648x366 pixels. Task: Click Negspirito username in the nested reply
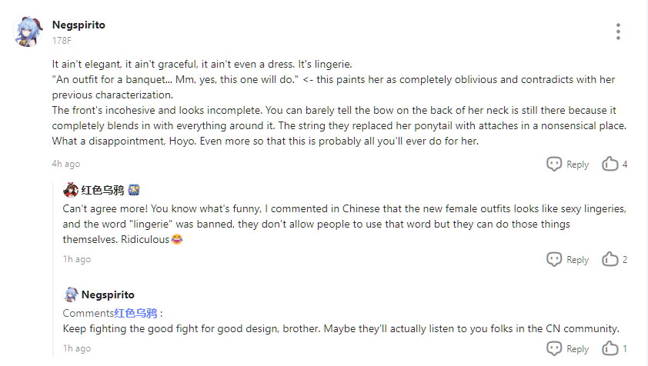tap(108, 294)
